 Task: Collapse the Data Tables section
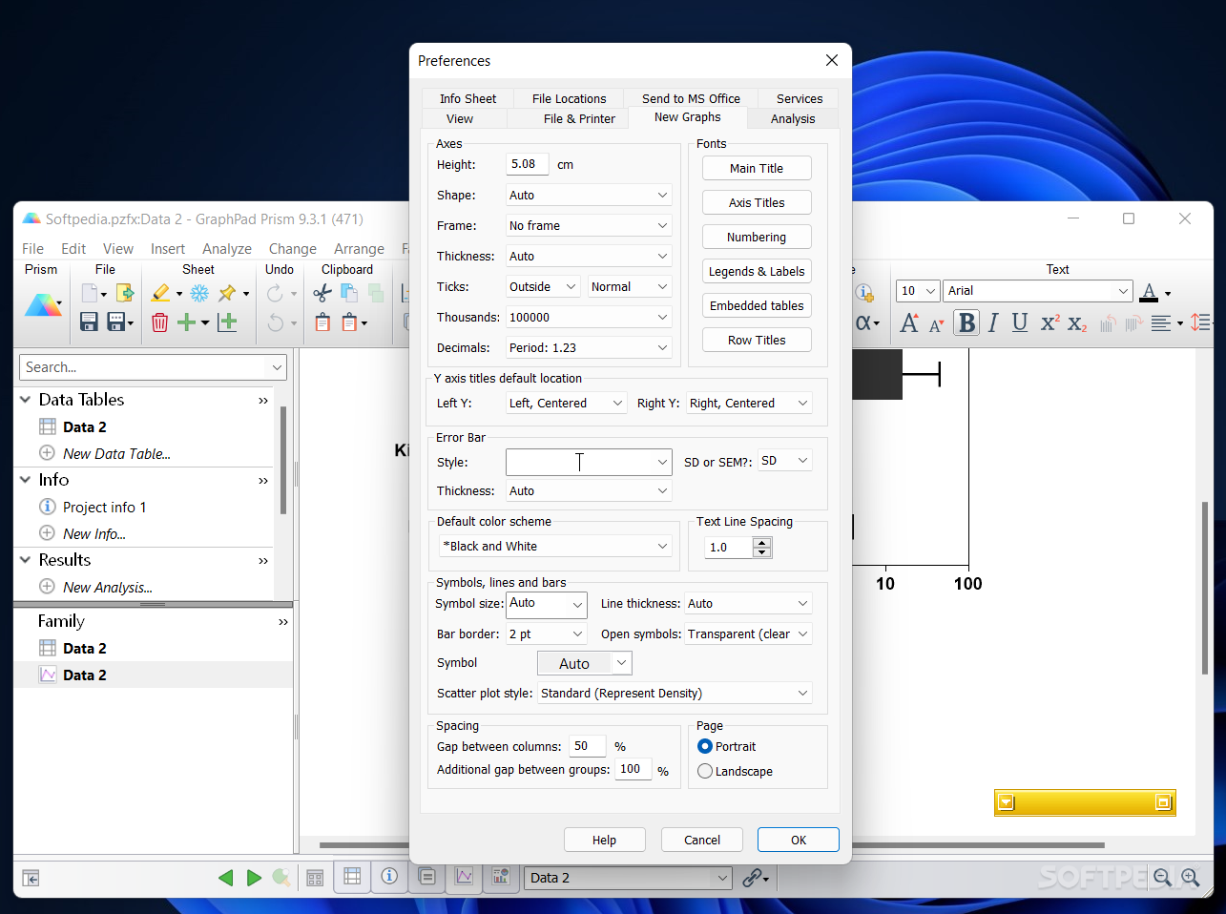[26, 400]
